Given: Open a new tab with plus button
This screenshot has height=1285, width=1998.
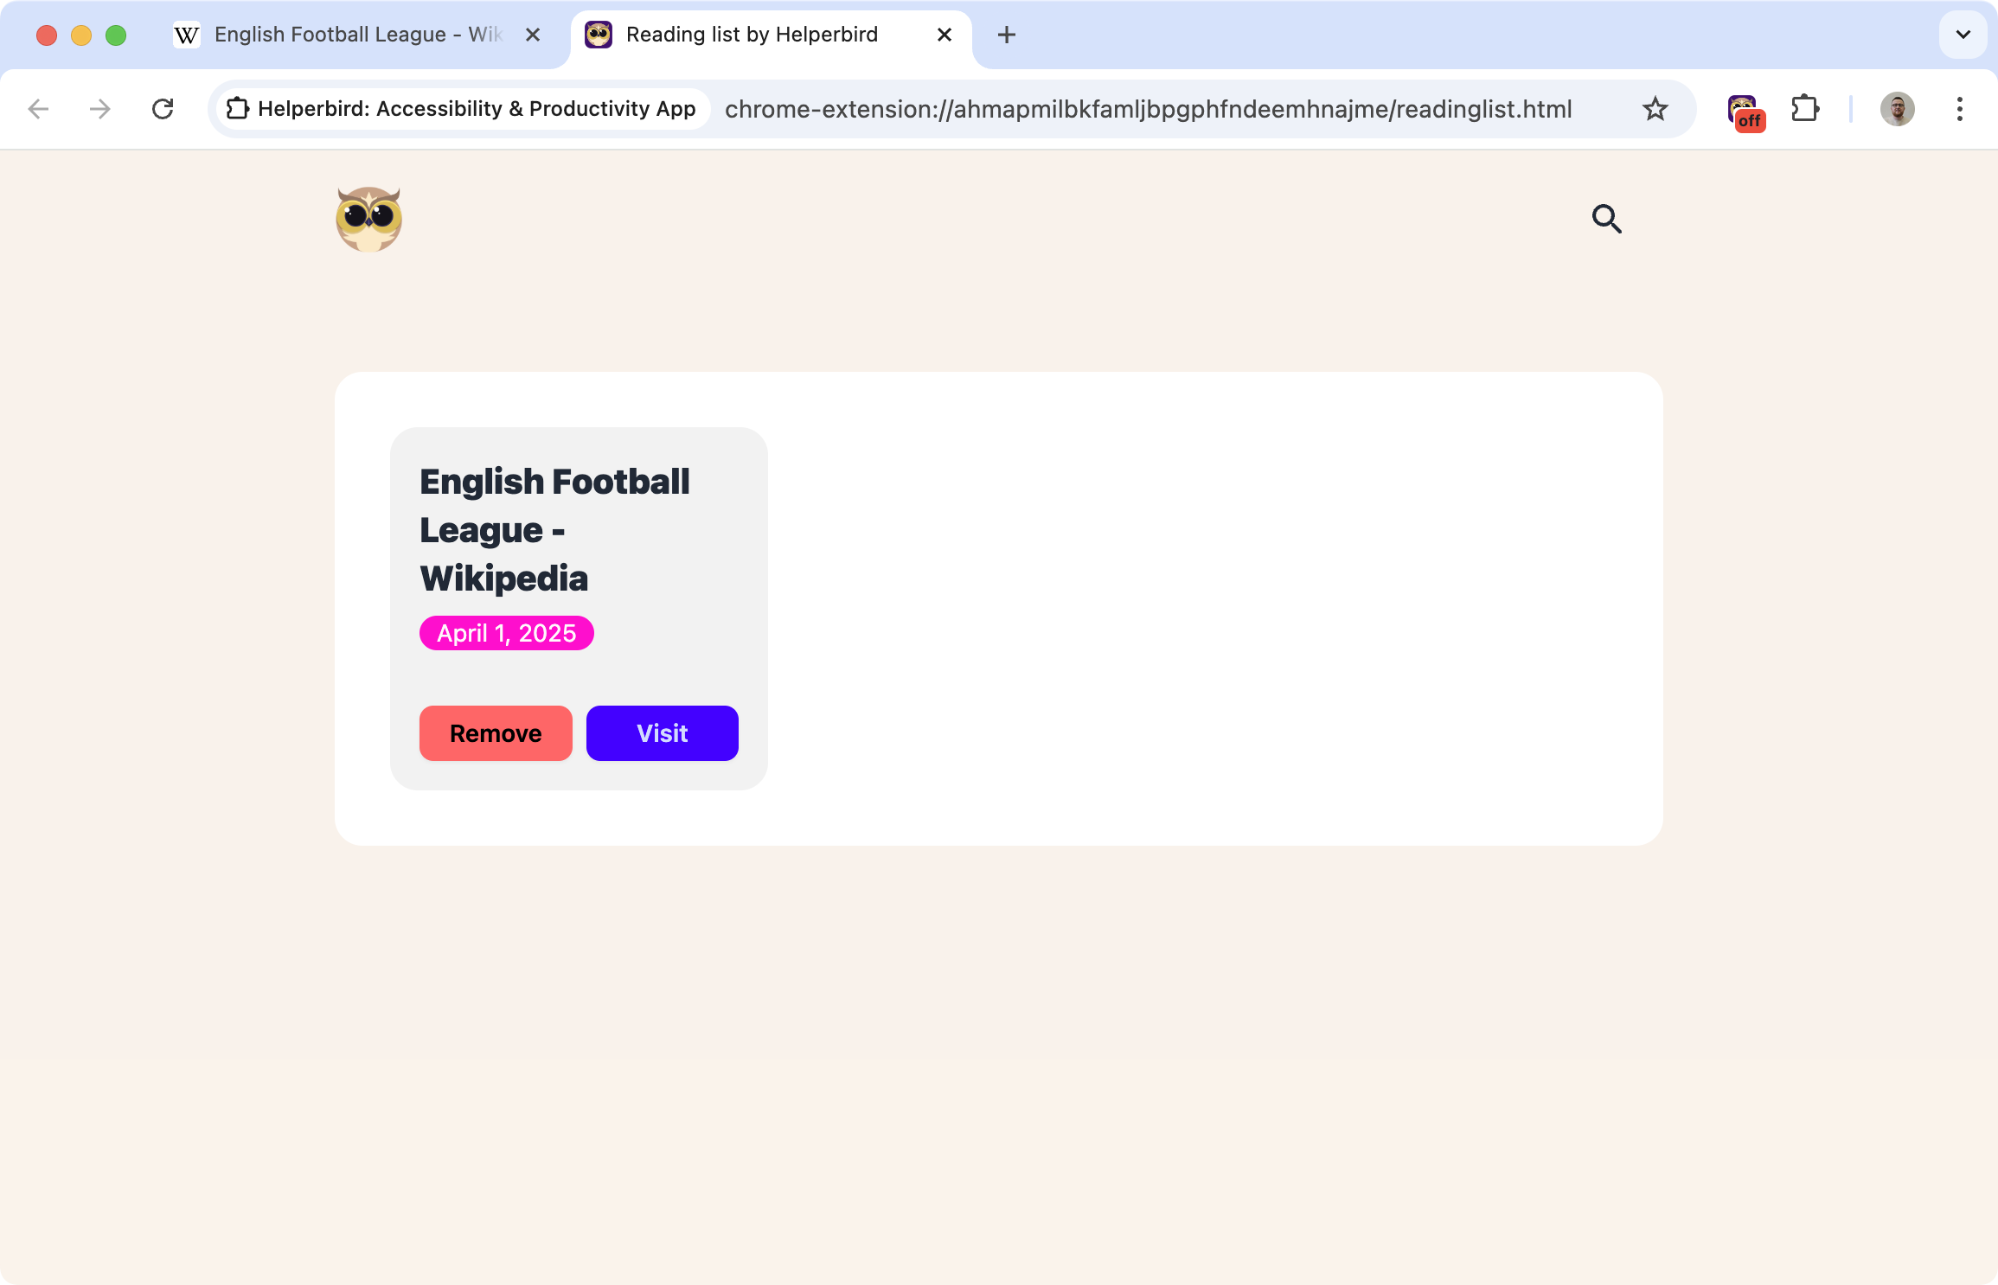Looking at the screenshot, I should coord(1006,35).
